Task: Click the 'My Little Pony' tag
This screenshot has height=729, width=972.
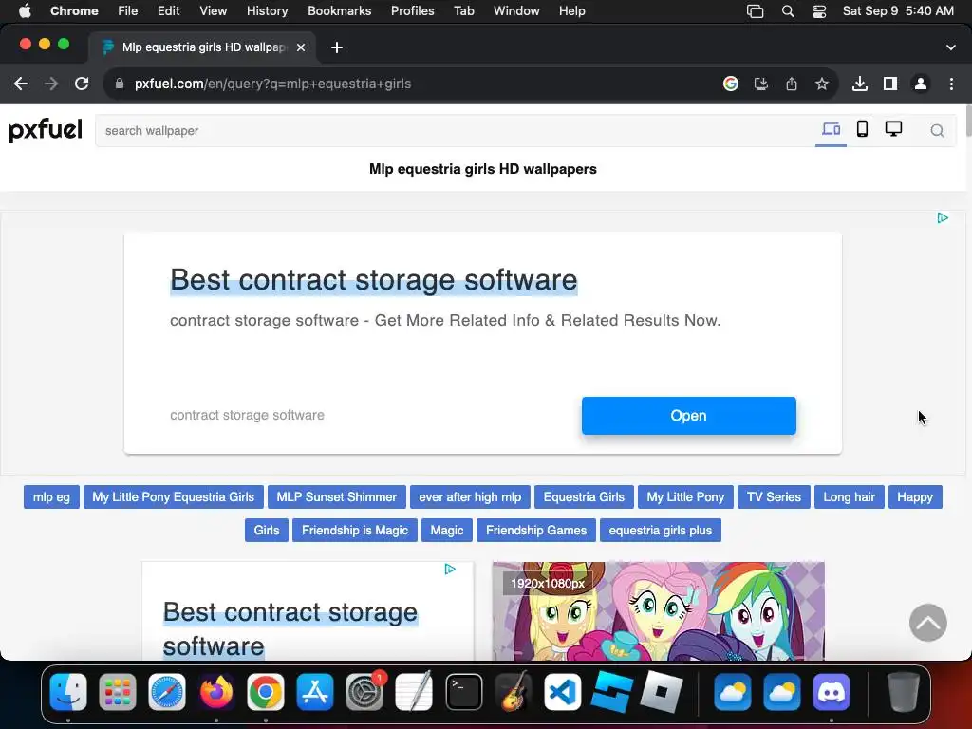Action: 685,497
